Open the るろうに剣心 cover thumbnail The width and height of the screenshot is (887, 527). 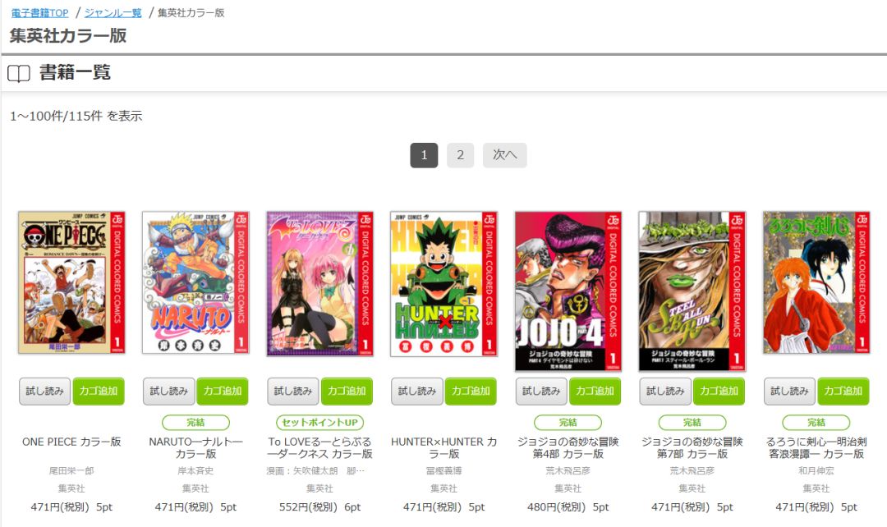coord(816,282)
